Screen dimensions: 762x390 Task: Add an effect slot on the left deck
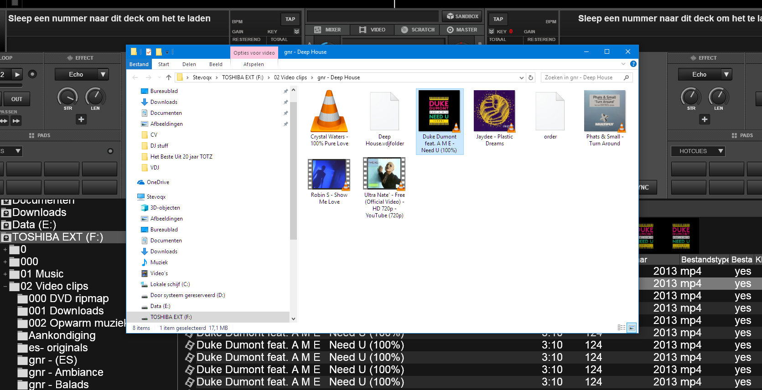click(81, 119)
